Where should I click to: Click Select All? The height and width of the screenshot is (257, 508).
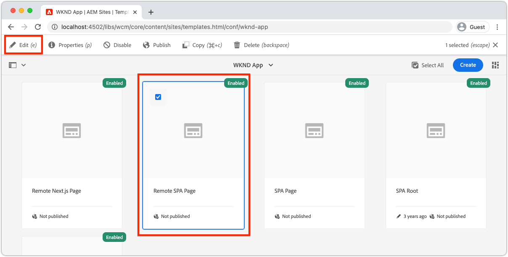[x=428, y=65]
